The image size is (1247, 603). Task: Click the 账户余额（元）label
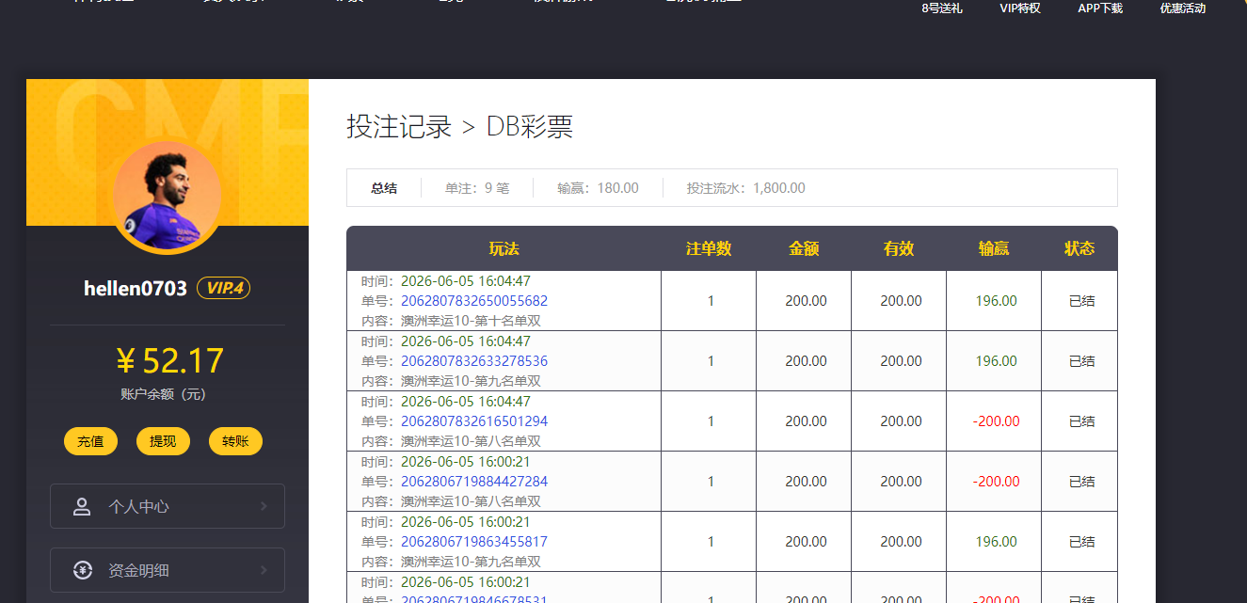click(163, 395)
